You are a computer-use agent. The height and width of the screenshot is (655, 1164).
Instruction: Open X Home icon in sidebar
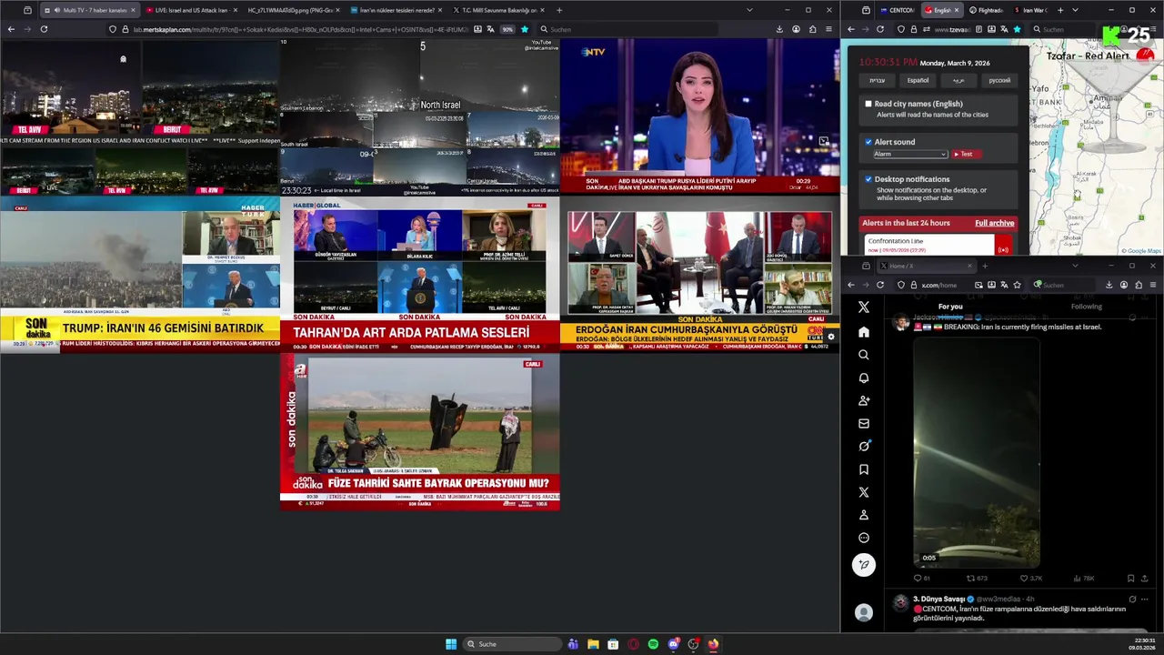(864, 332)
